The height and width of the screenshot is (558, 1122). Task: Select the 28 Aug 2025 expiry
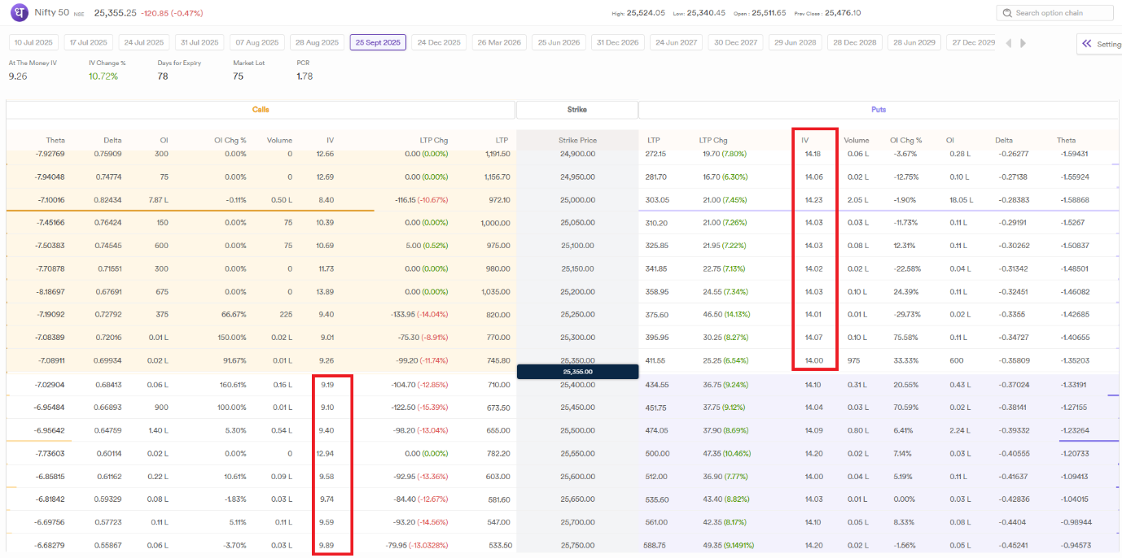[x=317, y=42]
